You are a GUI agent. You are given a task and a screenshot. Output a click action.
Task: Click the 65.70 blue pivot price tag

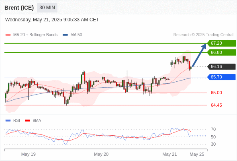(221, 77)
